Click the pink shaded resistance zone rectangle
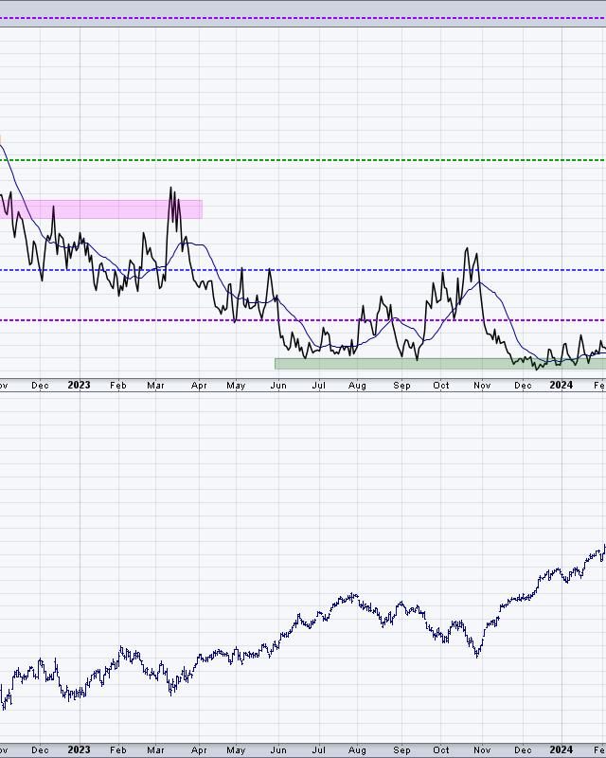 (104, 208)
